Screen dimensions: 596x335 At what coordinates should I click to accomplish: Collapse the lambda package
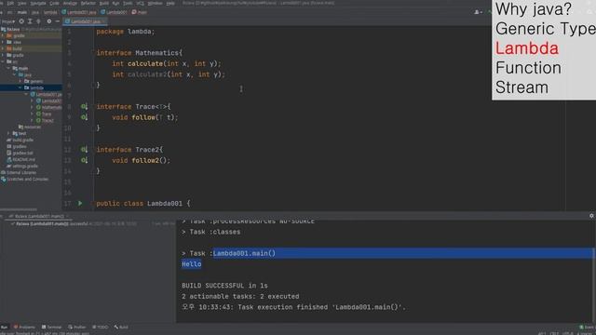point(20,87)
